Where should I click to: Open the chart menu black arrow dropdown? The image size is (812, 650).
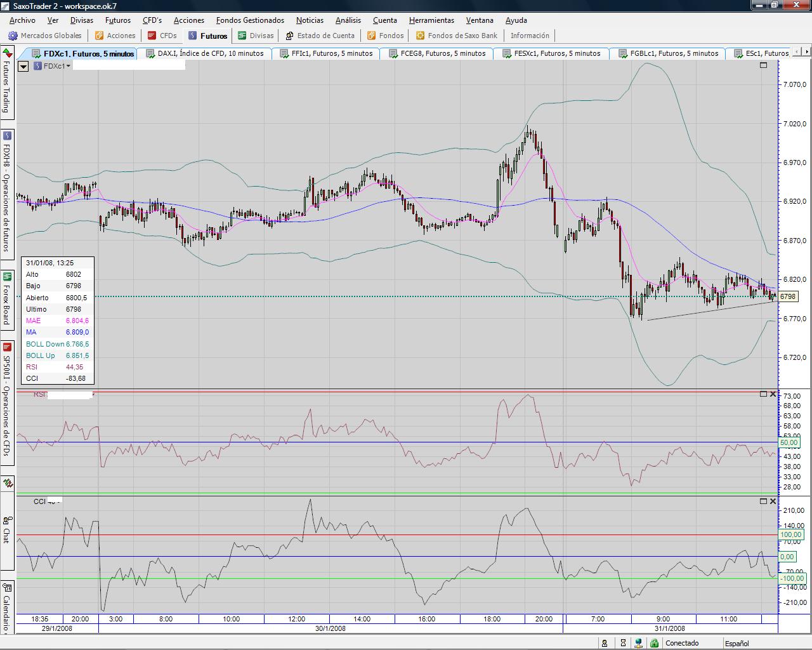point(23,66)
